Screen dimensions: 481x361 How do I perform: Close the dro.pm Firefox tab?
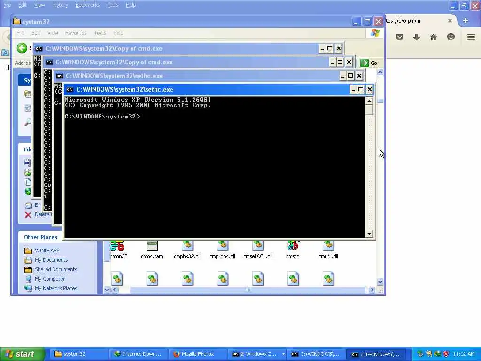(450, 21)
